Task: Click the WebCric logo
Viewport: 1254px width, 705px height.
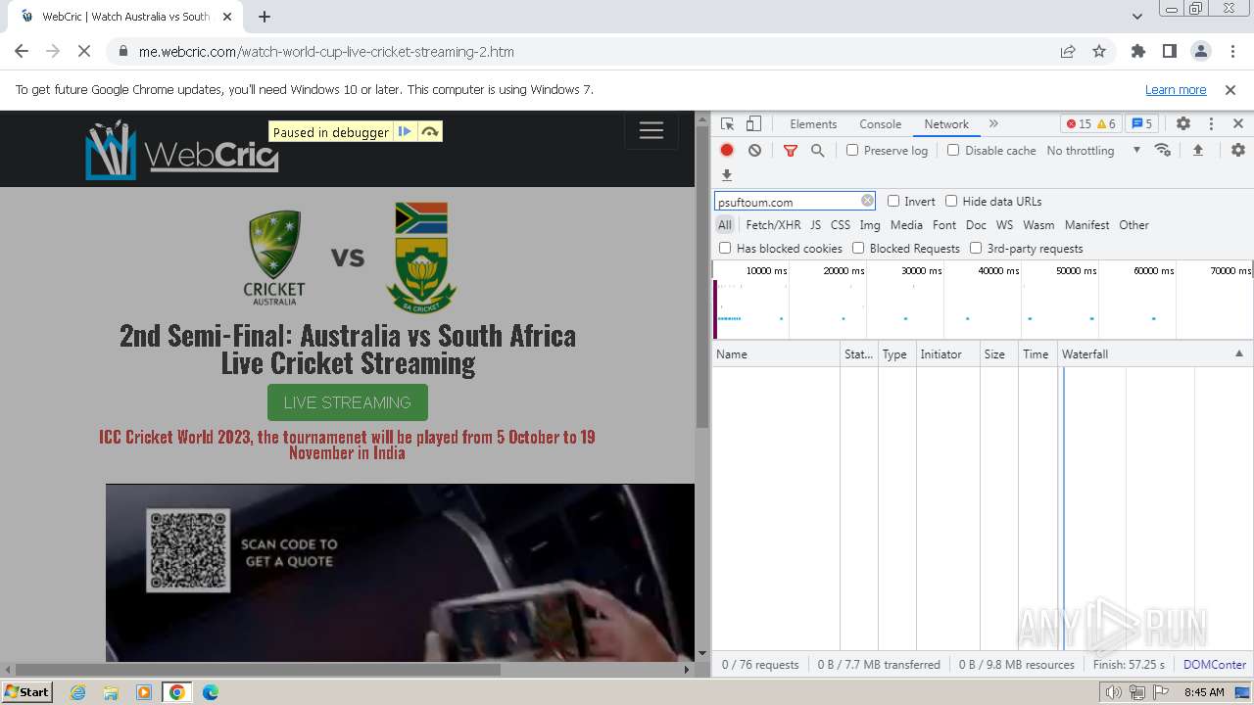Action: click(182, 150)
